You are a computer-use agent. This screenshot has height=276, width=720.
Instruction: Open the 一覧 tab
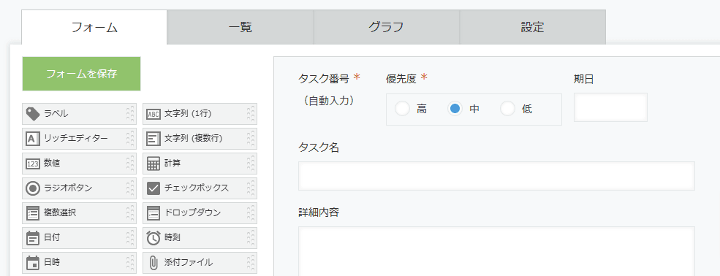[x=240, y=27]
